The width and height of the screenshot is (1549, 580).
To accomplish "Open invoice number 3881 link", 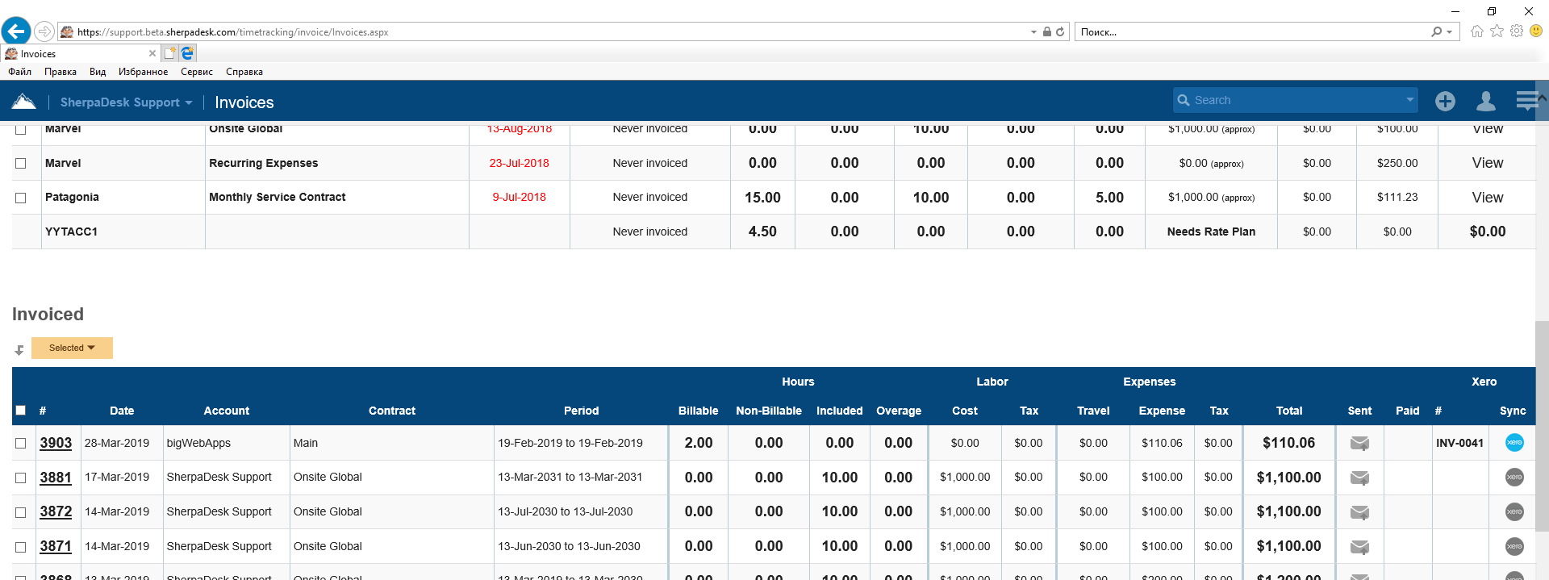I will pyautogui.click(x=56, y=478).
